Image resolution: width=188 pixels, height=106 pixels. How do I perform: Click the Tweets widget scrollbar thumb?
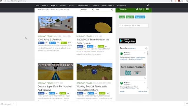click(147, 54)
